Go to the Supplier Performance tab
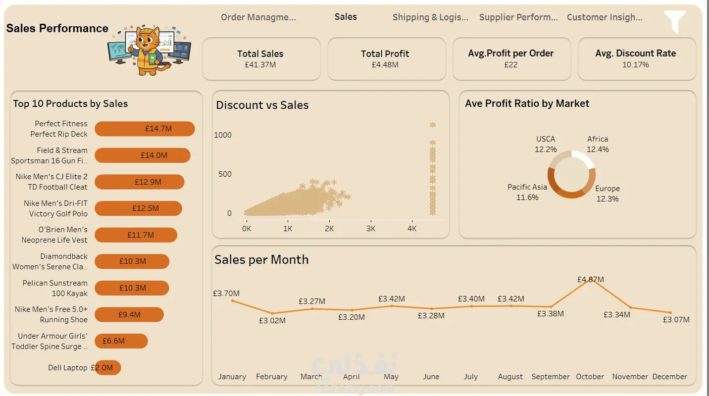Viewport: 709px width, 396px height. [x=518, y=17]
